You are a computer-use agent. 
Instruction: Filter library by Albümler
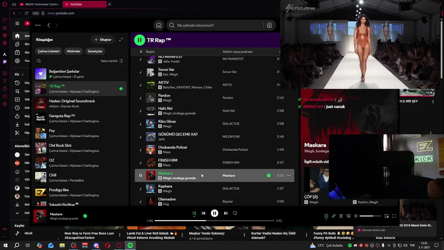pos(74,51)
